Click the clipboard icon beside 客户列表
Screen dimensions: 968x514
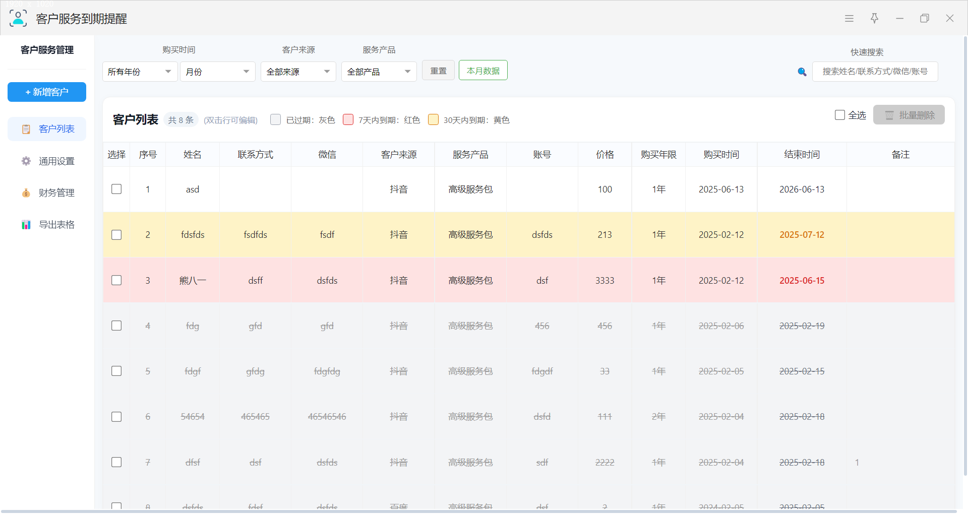tap(26, 129)
